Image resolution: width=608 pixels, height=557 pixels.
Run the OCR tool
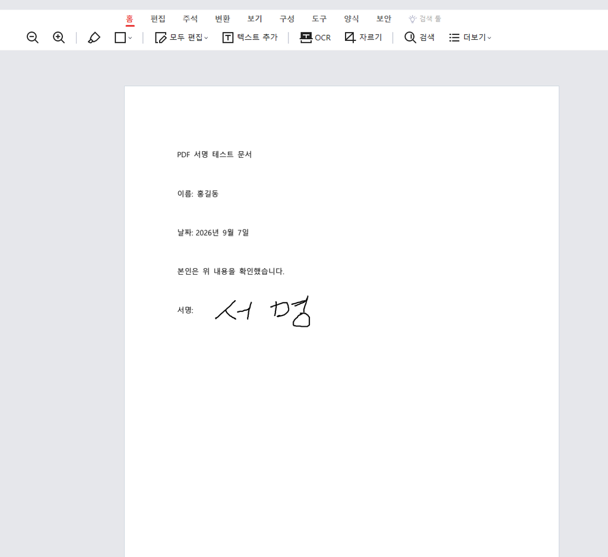(315, 37)
